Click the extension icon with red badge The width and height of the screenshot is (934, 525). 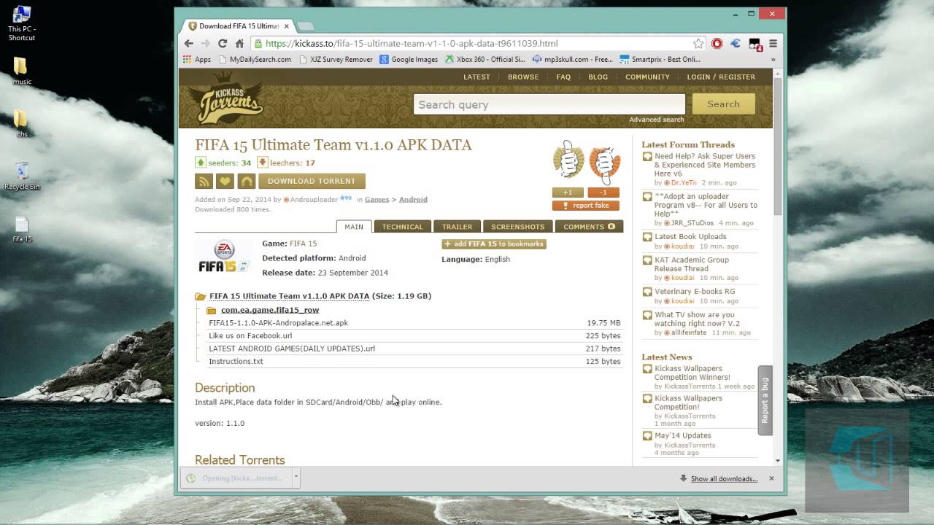(755, 44)
